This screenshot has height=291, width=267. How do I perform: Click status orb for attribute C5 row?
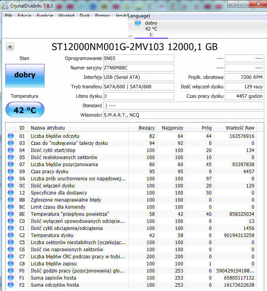click(11, 243)
